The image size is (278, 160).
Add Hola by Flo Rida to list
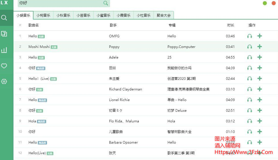260,121
